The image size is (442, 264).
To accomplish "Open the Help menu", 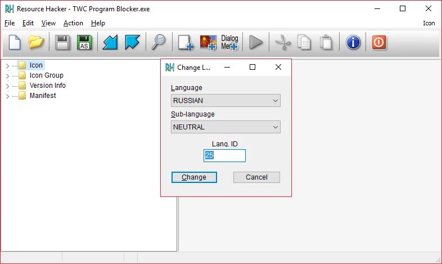I will click(x=98, y=23).
